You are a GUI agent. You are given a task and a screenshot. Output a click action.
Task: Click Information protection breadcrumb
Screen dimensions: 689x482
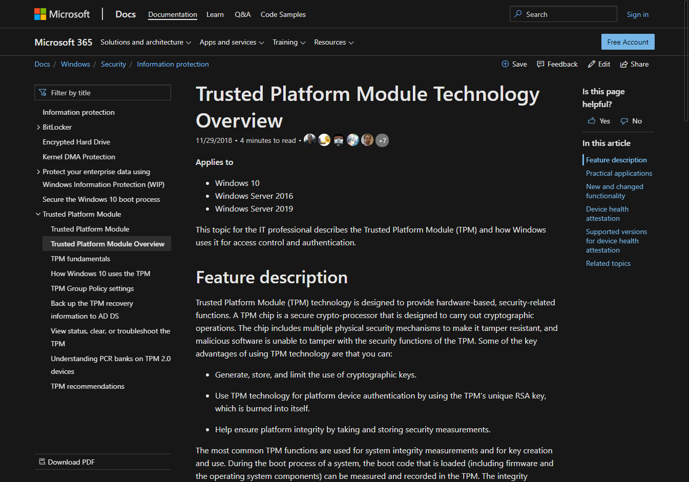click(173, 64)
